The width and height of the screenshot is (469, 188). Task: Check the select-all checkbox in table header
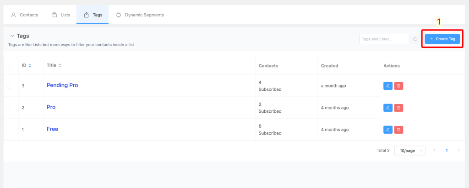(9, 66)
